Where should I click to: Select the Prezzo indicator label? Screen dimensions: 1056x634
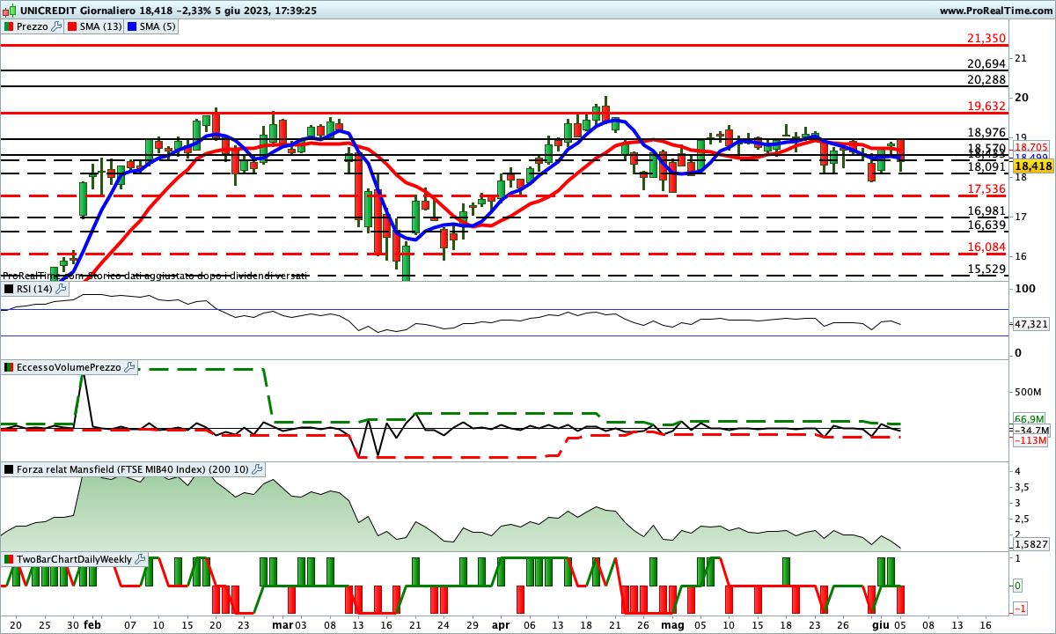click(33, 26)
